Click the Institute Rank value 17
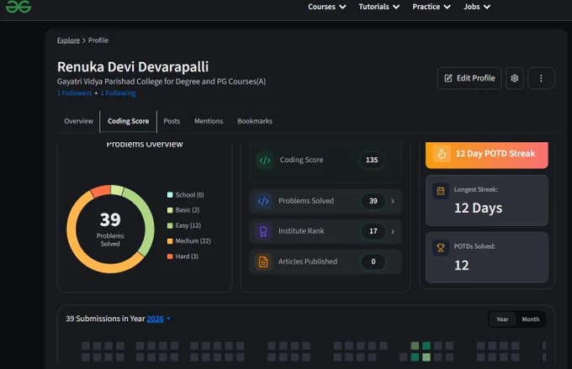This screenshot has height=369, width=572. (x=373, y=231)
